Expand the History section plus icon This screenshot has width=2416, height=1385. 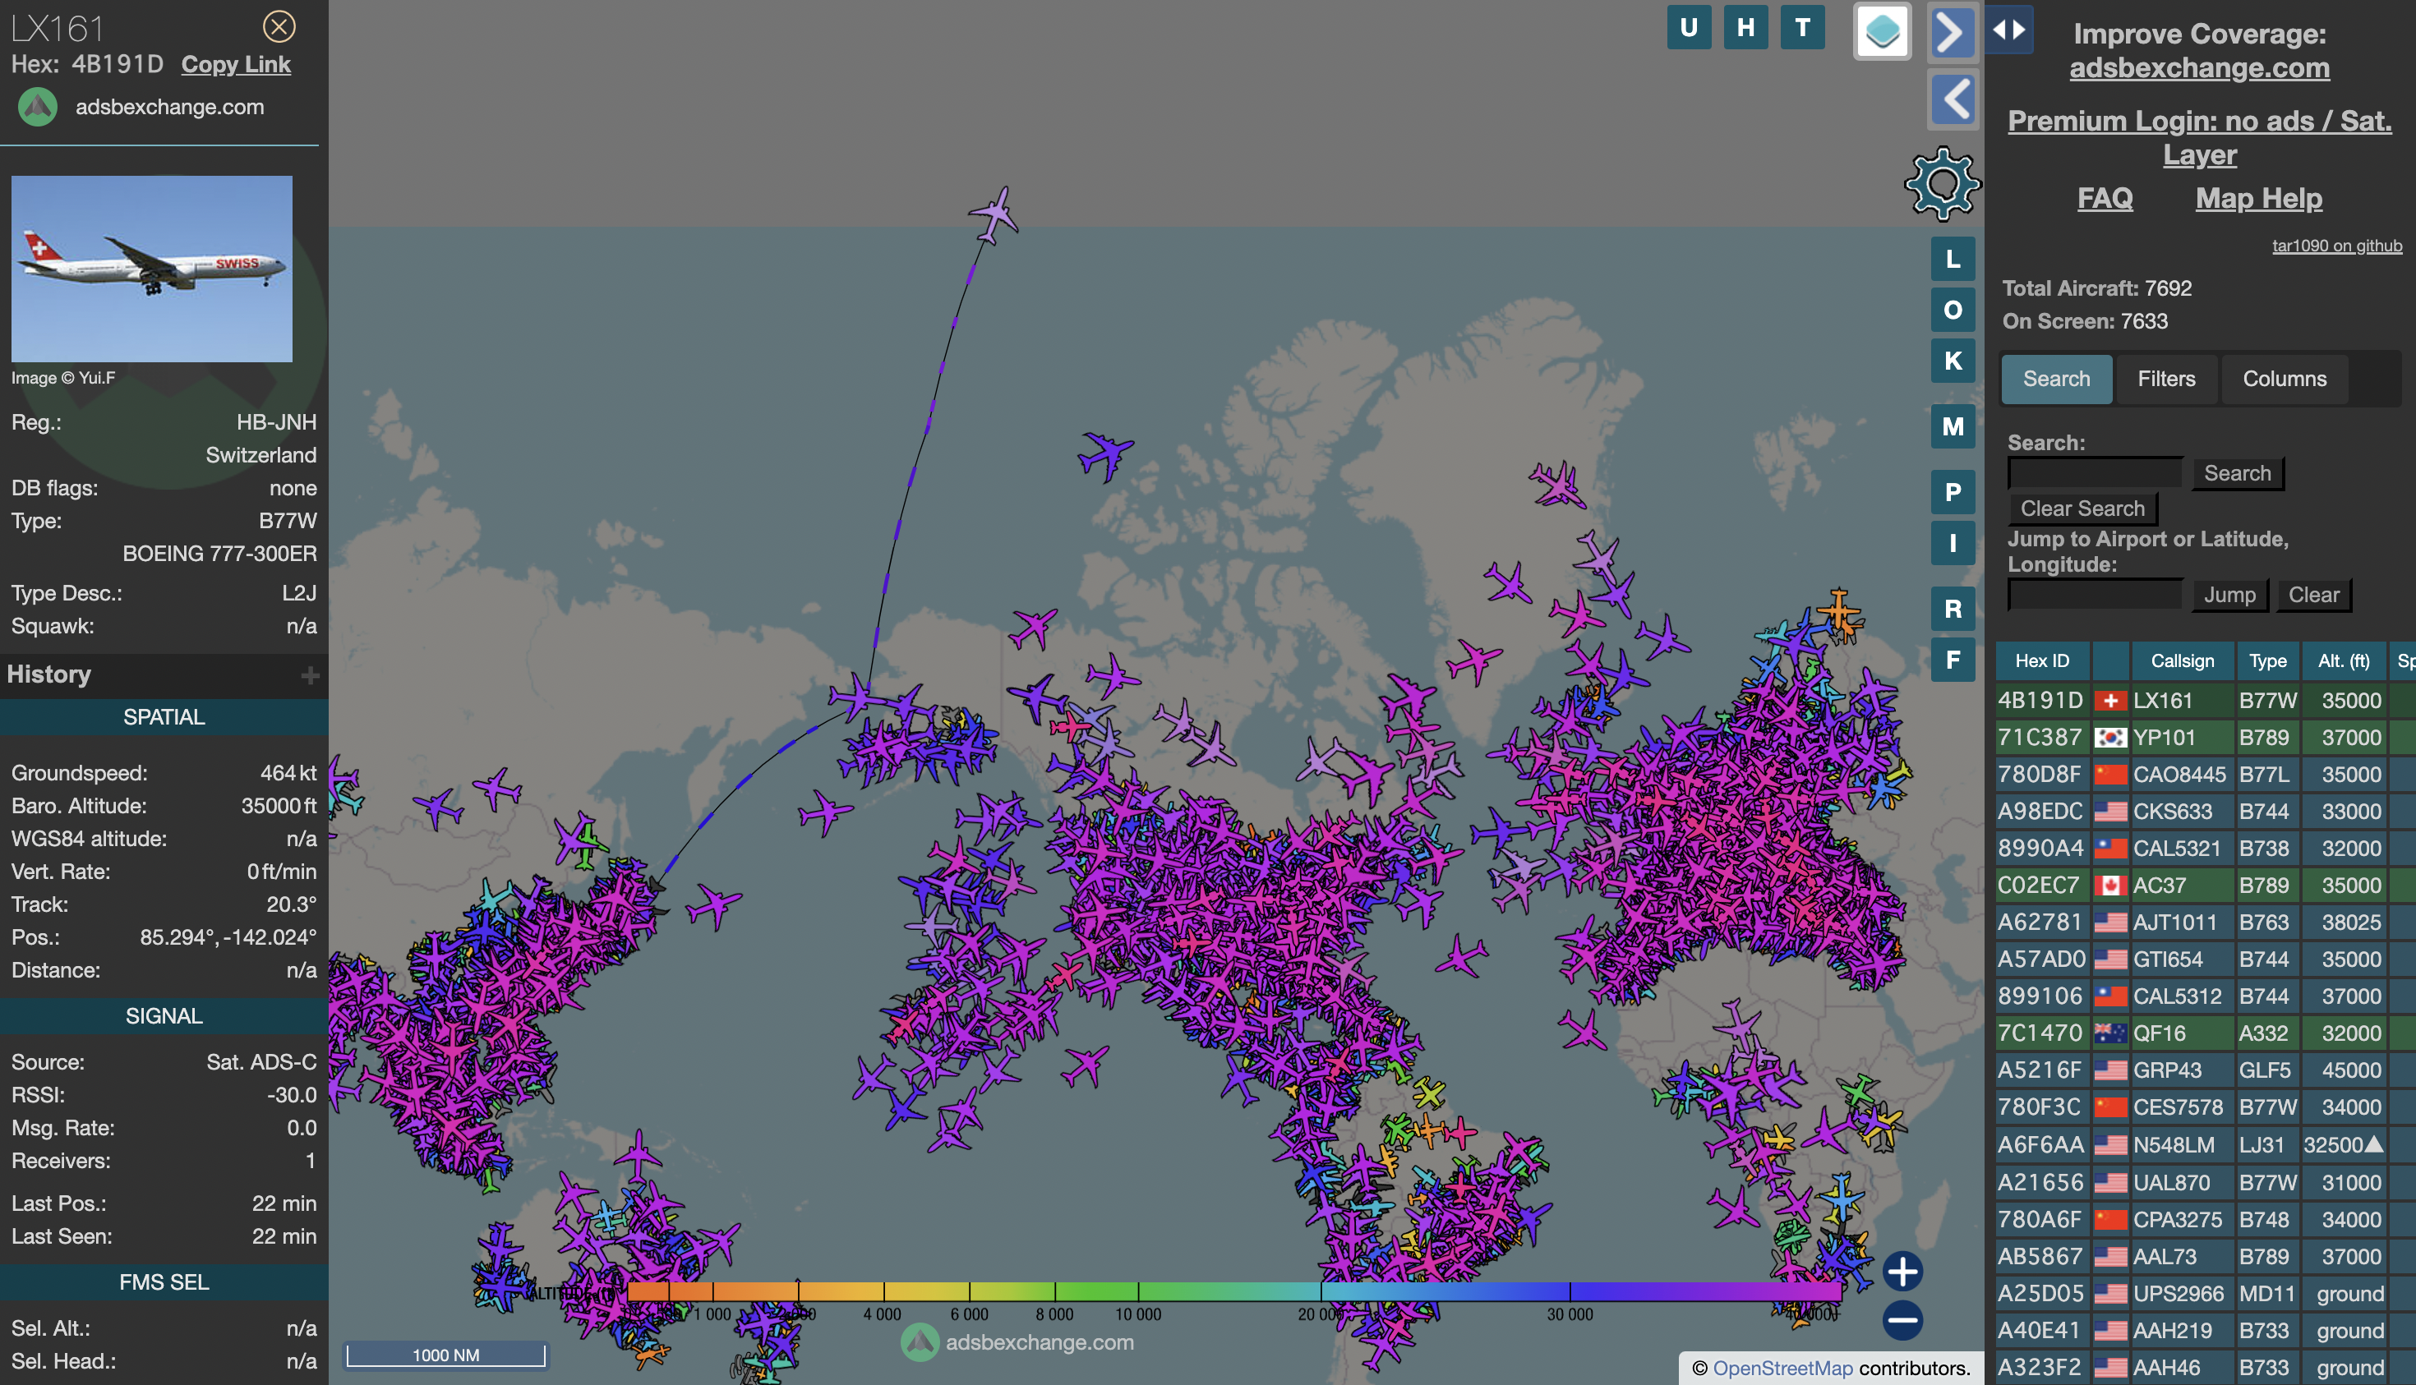pyautogui.click(x=309, y=675)
